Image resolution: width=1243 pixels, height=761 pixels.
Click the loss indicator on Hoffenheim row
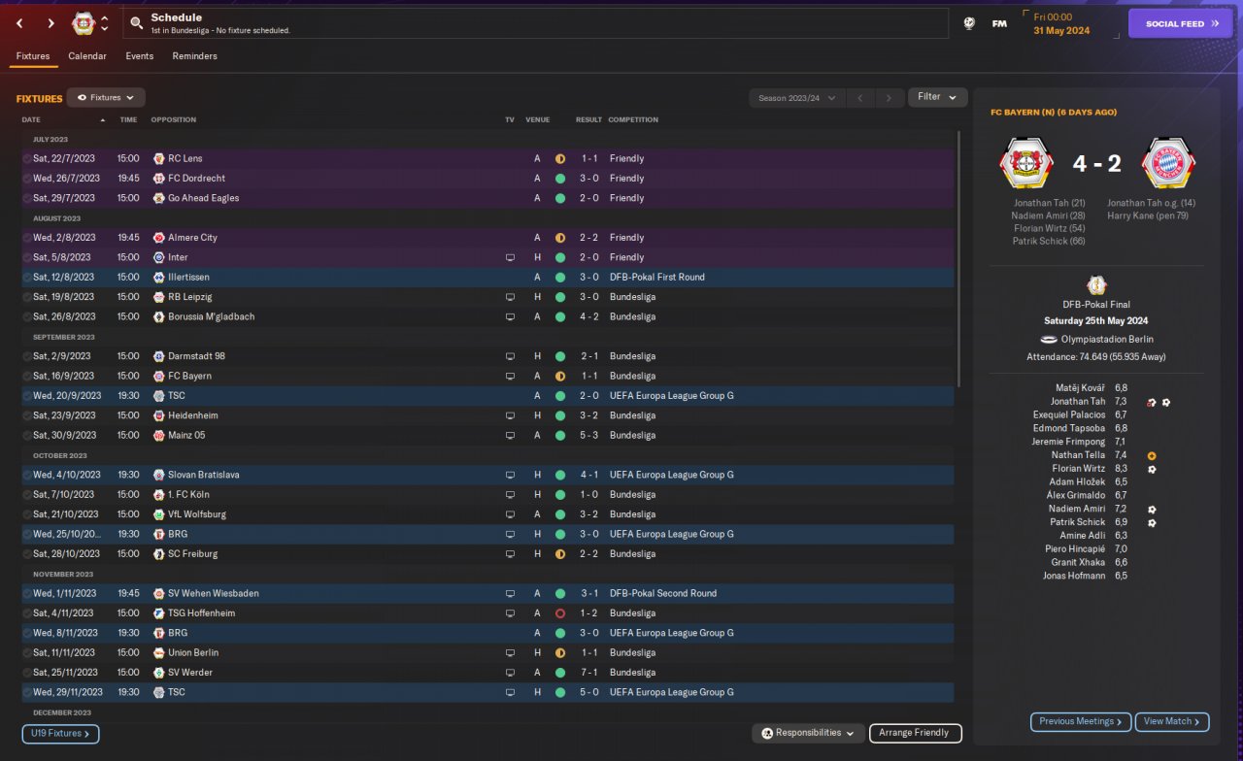[560, 613]
